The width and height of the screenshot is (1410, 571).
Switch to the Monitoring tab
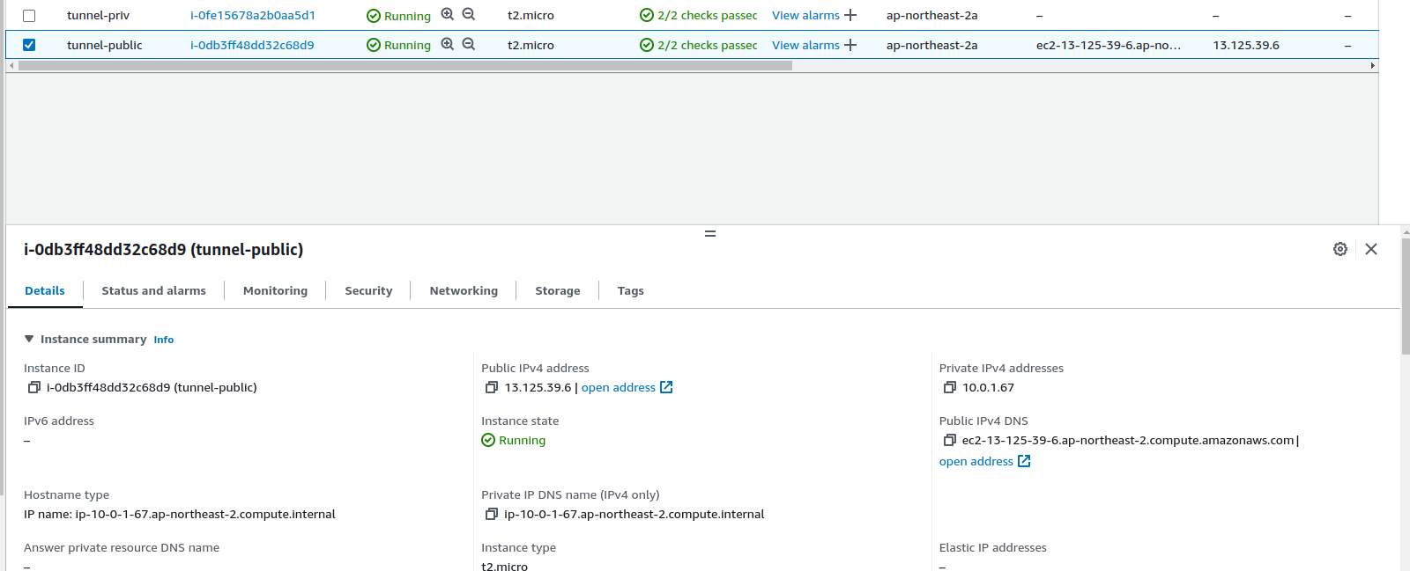[x=275, y=290]
